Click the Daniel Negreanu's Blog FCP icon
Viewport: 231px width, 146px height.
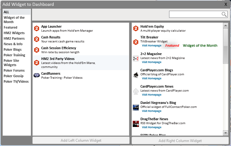[136, 108]
